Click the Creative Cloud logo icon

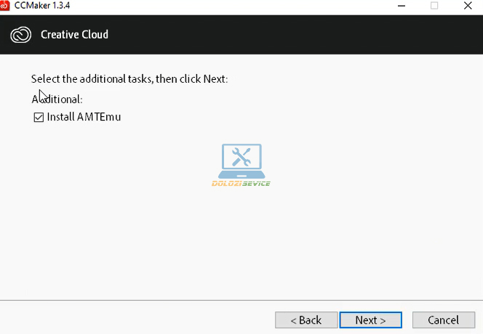20,34
